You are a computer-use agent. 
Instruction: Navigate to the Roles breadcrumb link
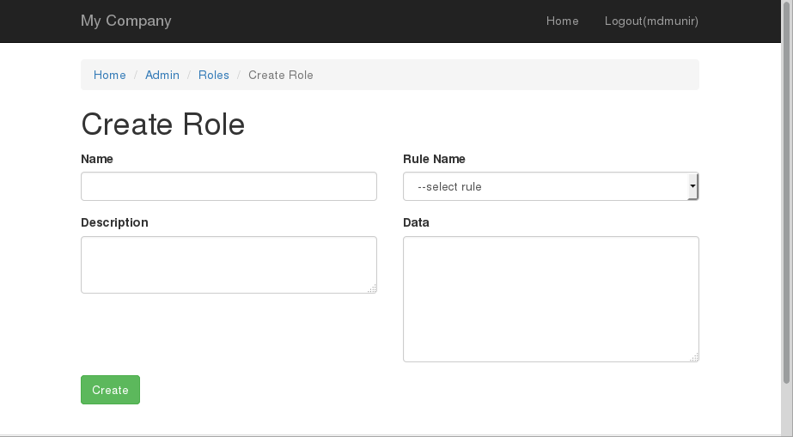214,75
